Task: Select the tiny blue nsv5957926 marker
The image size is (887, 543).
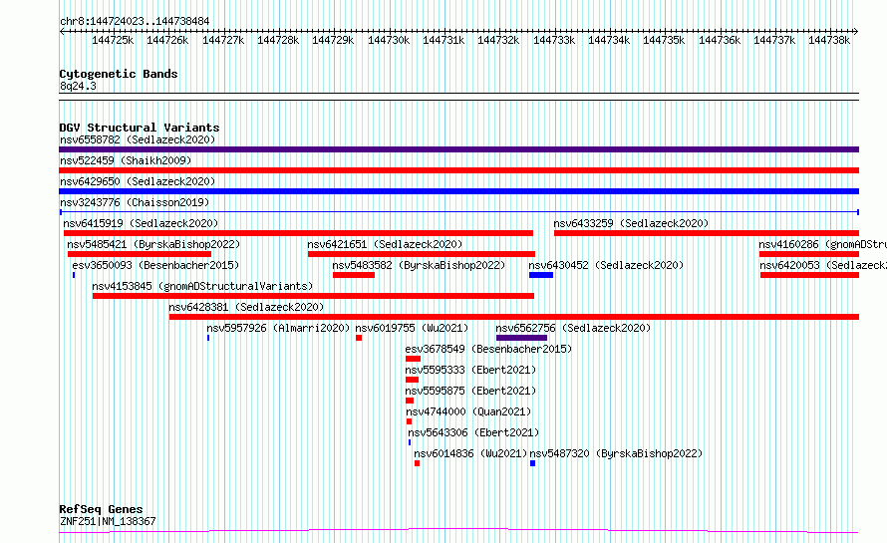Action: pyautogui.click(x=208, y=338)
